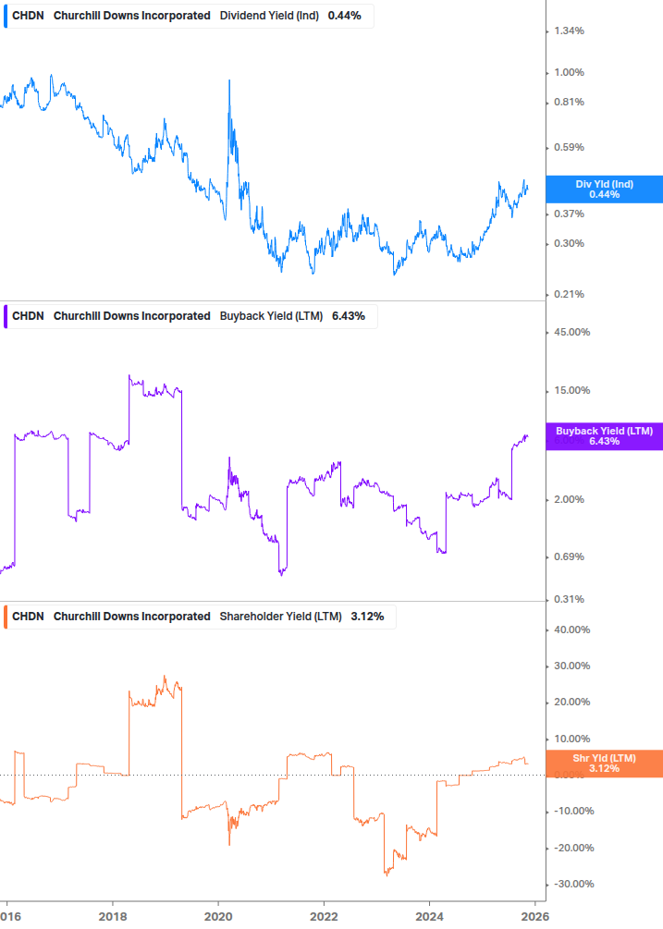Select the Shareholder Yield (LTM) legend label

coord(280,617)
